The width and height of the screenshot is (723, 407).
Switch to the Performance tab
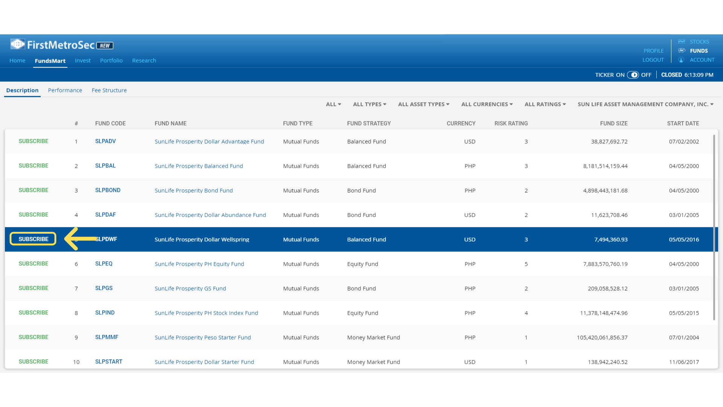(65, 90)
